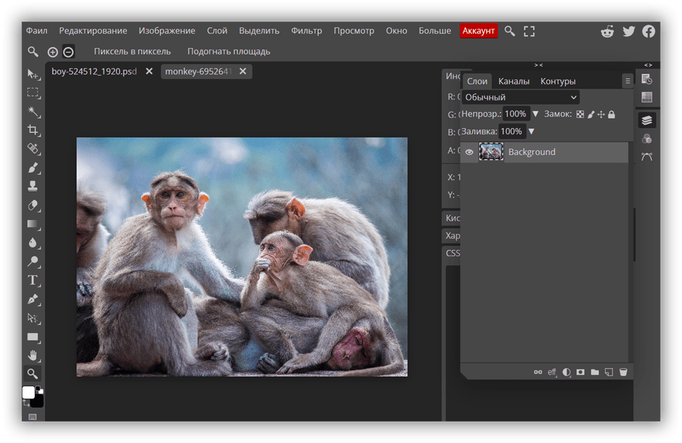Screen dimensions: 682x443
Task: Expand the fill arrow next to Заливка
Action: (x=531, y=132)
